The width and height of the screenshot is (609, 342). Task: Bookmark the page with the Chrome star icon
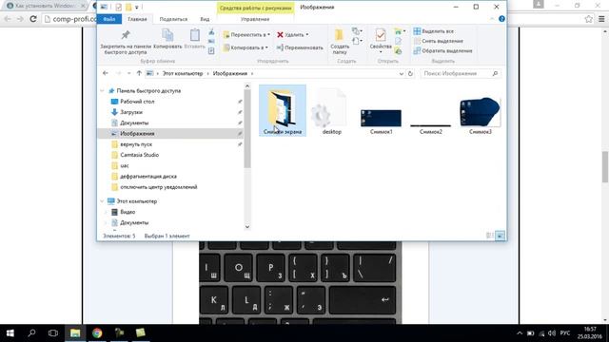click(x=588, y=19)
